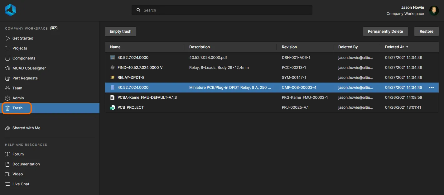Viewport: 444px width, 195px height.
Task: Click the Shared with Me arrow icon
Action: click(8, 128)
